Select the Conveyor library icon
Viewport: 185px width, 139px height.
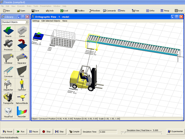coord(8,72)
